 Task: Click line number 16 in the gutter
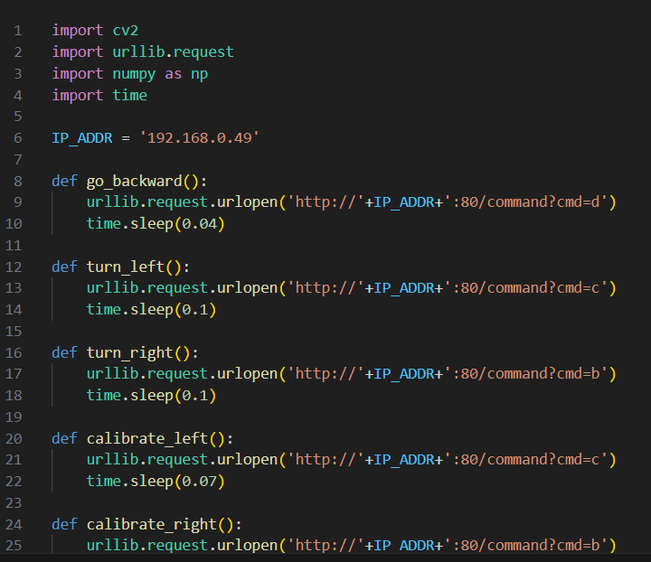[x=17, y=352]
